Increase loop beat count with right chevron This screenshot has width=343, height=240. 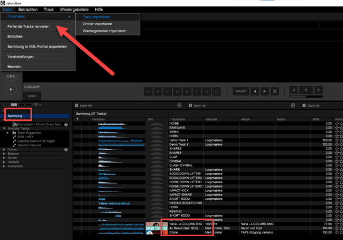click(318, 90)
